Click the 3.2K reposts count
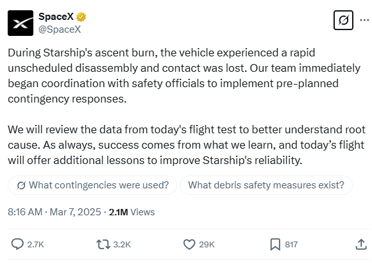The width and height of the screenshot is (372, 264). tap(122, 244)
